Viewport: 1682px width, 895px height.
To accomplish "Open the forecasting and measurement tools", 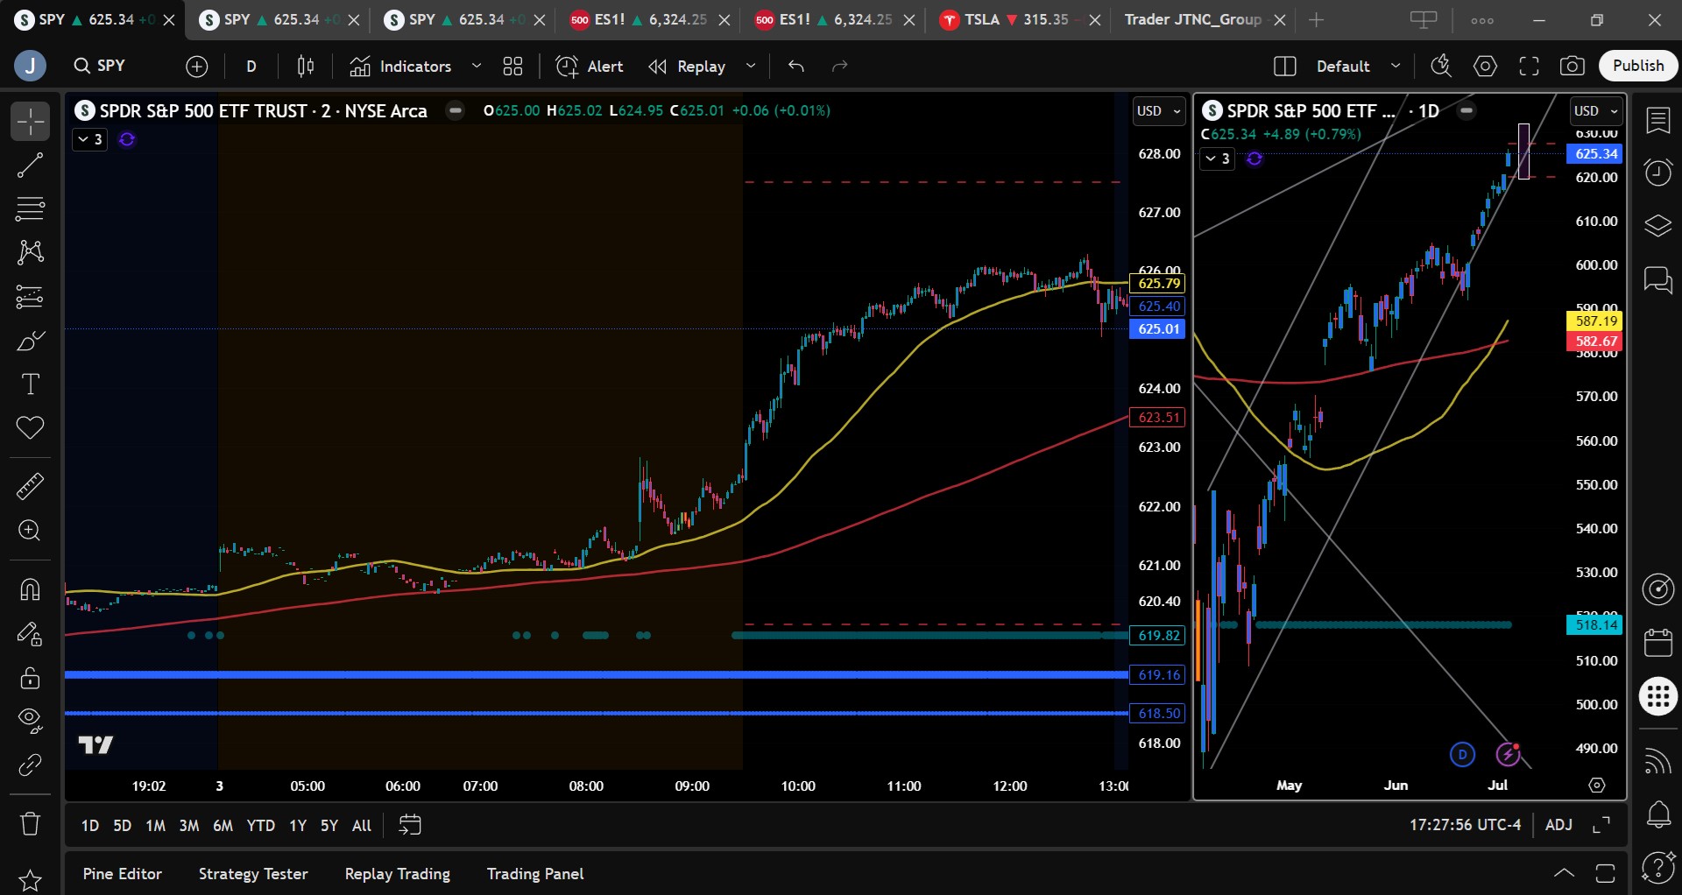I will coord(30,297).
